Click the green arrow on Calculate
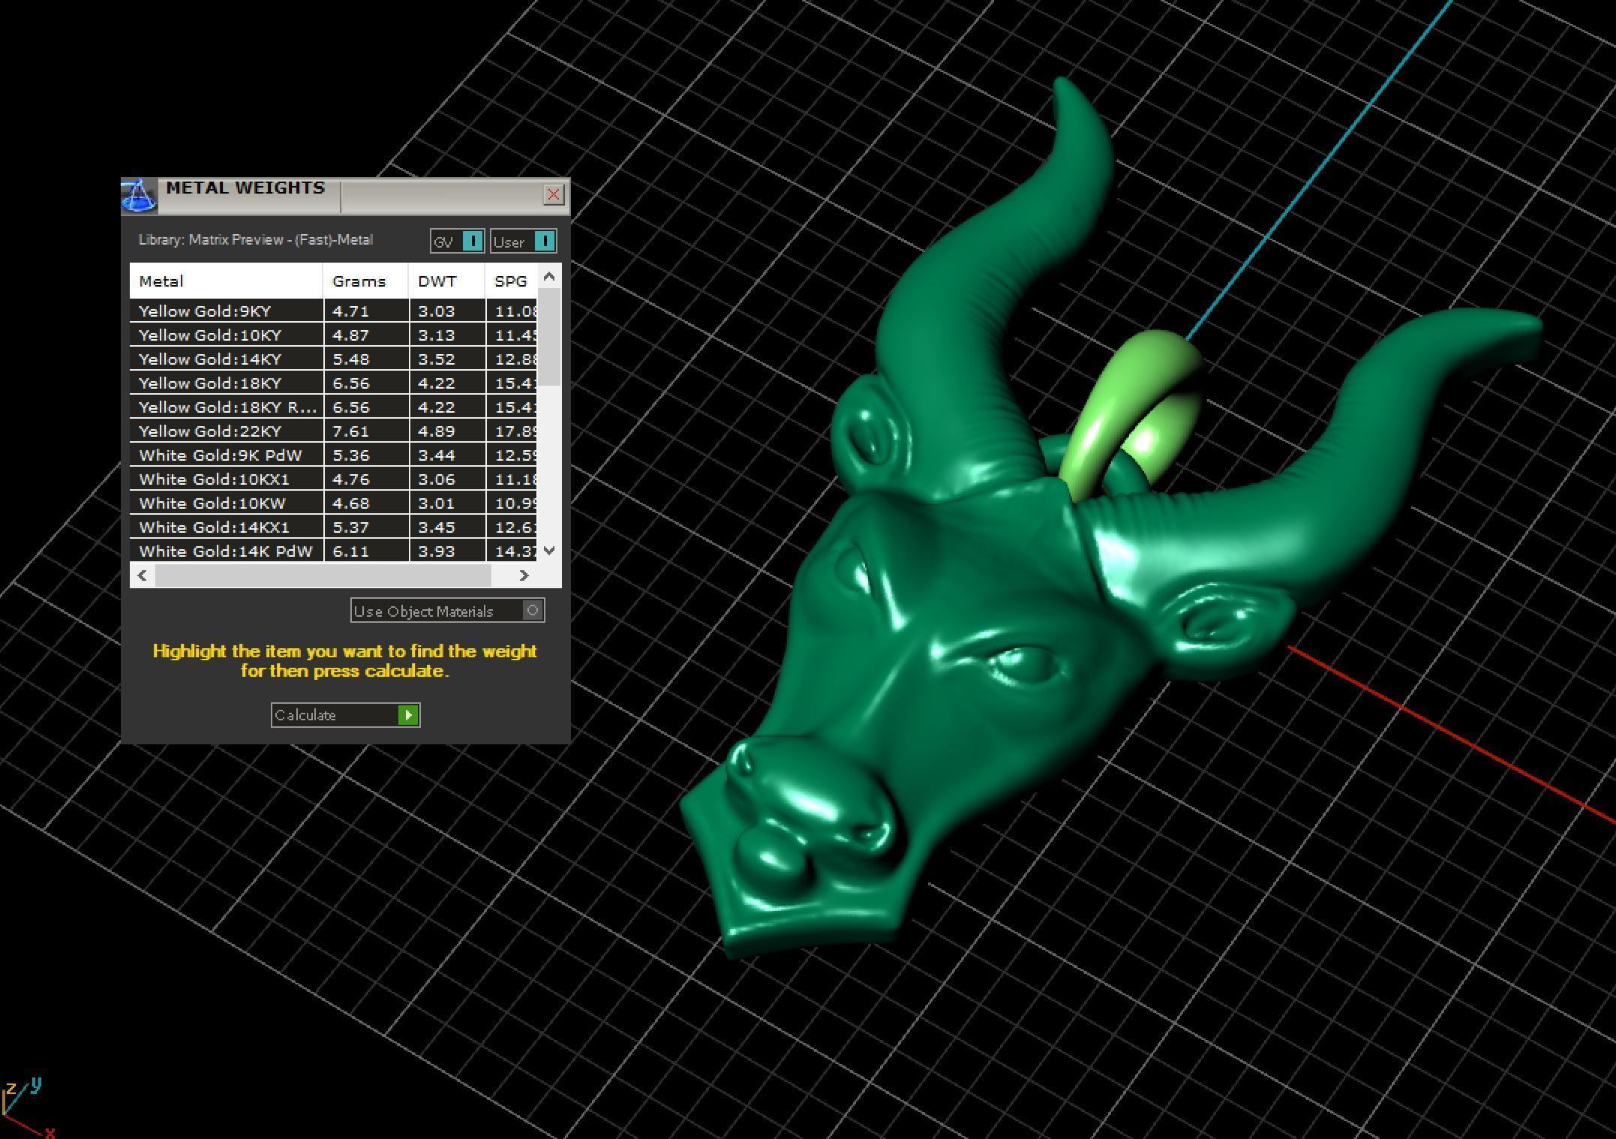Image resolution: width=1616 pixels, height=1139 pixels. [408, 715]
